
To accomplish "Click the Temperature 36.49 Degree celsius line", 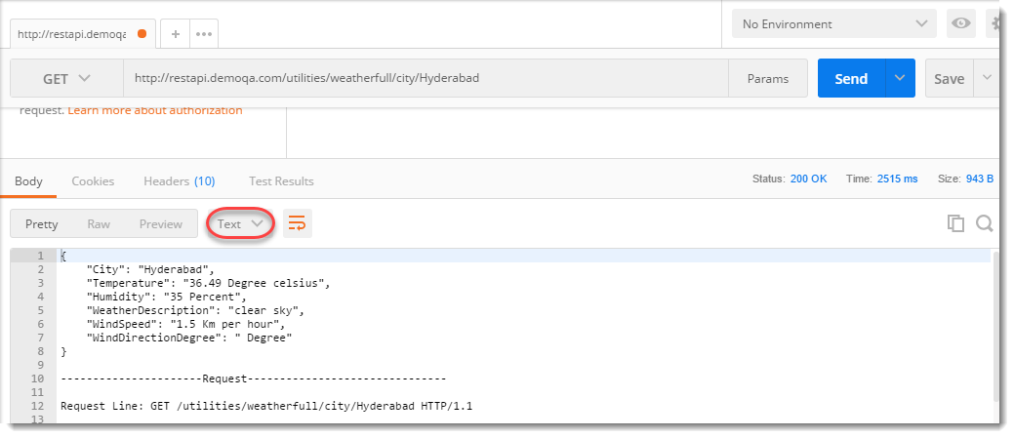I will point(208,283).
